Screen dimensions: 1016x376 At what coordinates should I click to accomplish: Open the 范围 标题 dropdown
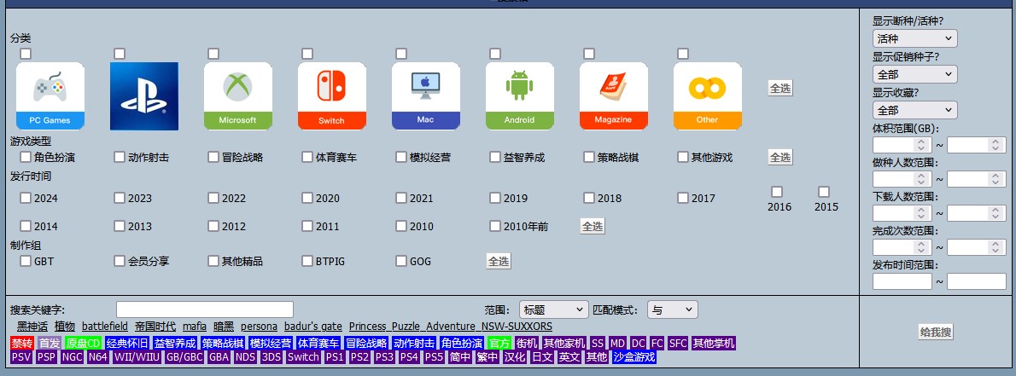[x=553, y=310]
